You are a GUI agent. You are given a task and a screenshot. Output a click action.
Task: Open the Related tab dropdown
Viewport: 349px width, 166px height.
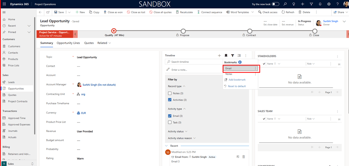pos(104,43)
